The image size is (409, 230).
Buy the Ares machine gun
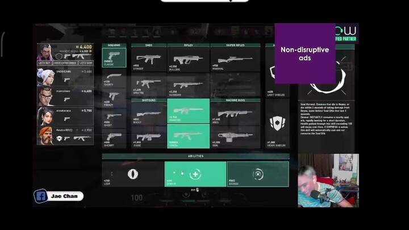(x=235, y=114)
